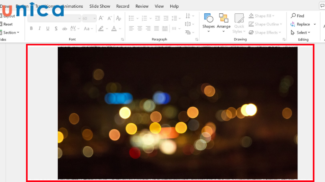The width and height of the screenshot is (325, 182).
Task: Click the strikethrough icon
Action: pyautogui.click(x=64, y=28)
